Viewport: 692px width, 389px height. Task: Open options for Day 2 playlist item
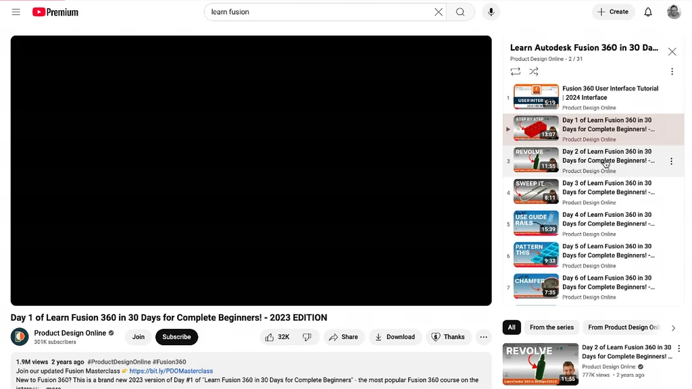671,161
